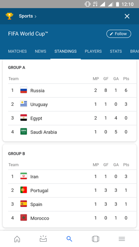The image size is (139, 247).
Task: Tap the blue search magnifier icon
Action: coord(69,239)
